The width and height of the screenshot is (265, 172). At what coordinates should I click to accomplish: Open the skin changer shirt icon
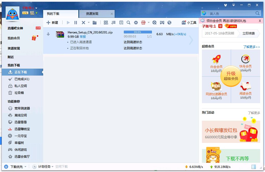[225, 5]
